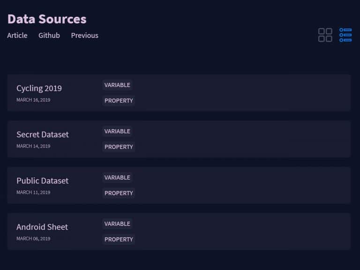The image size is (360, 270).
Task: Choose PROPERTY tag on Public Dataset
Action: [x=119, y=193]
